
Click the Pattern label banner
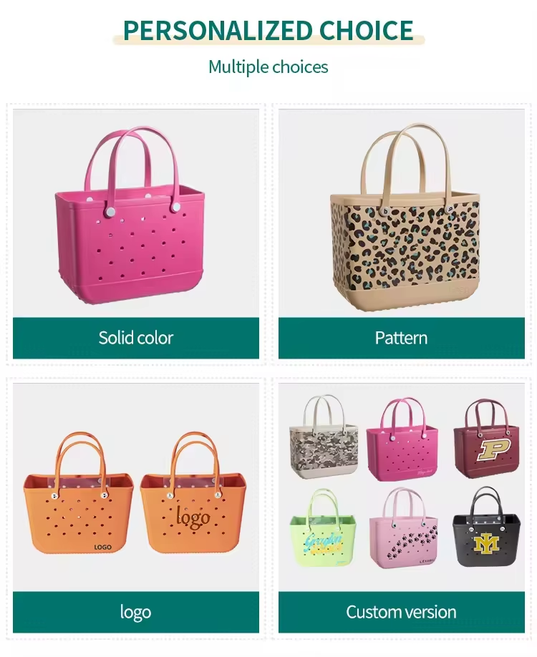coord(401,338)
